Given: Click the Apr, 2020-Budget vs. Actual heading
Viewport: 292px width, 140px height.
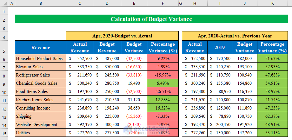Looking at the screenshot, I should 122,36.
